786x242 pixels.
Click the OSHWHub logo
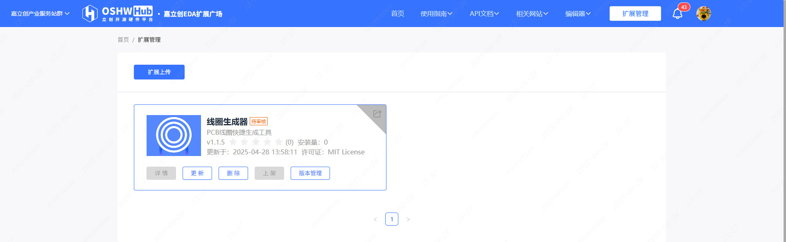(118, 14)
